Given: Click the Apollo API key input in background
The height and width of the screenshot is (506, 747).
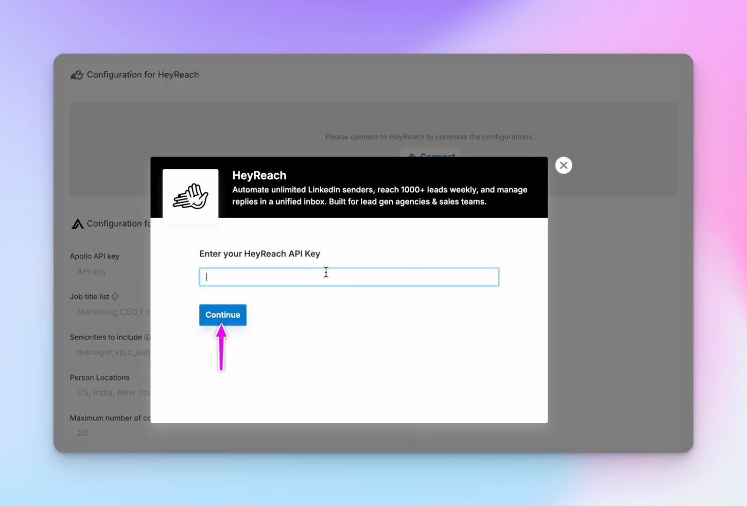Looking at the screenshot, I should [110, 272].
